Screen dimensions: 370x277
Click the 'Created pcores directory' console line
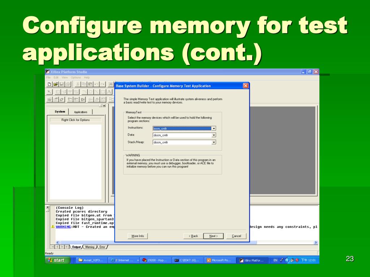(81, 211)
